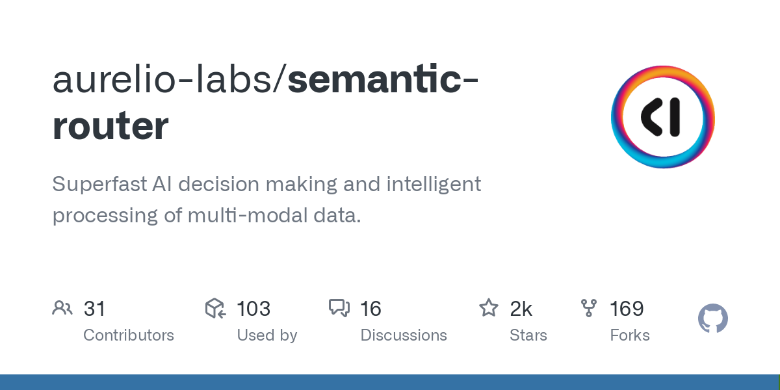The image size is (780, 390).
Task: Click the Superfast AI decision making description
Action: [266, 200]
